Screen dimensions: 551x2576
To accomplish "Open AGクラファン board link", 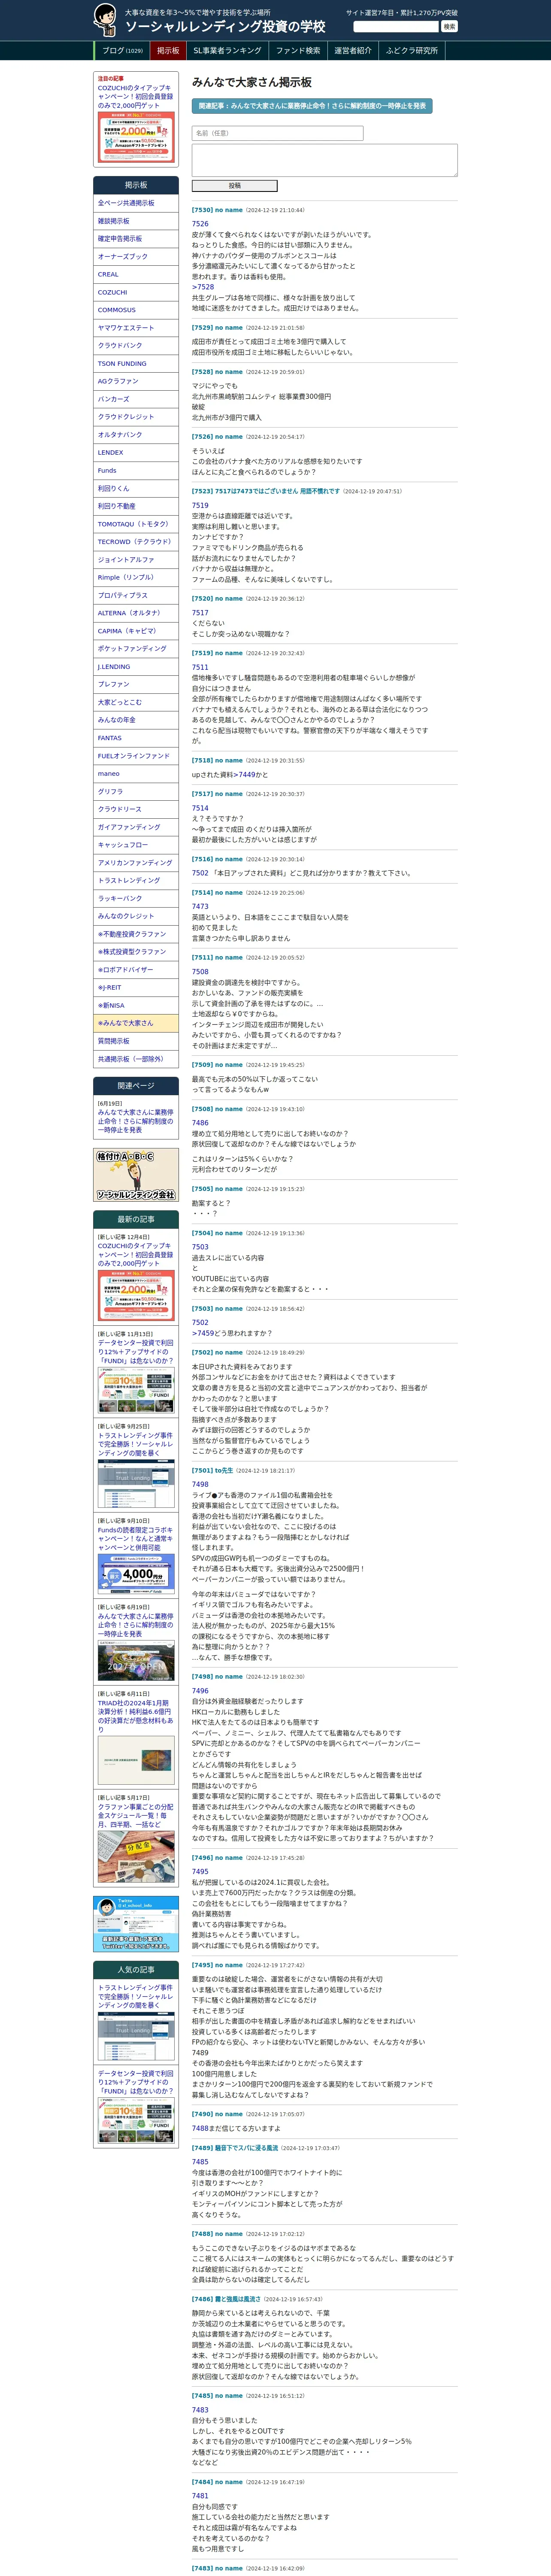I will 136,381.
